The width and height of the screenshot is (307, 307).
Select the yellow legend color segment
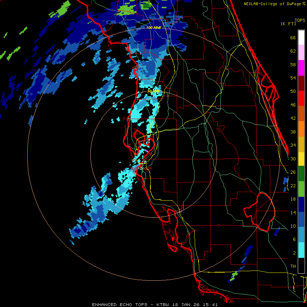(x=301, y=159)
